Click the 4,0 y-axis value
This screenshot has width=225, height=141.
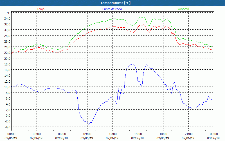click(x=8, y=104)
